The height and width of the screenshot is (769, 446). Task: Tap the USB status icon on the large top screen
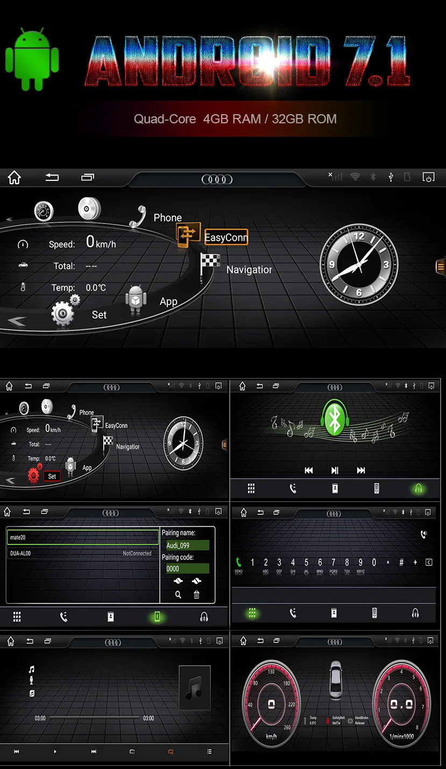pyautogui.click(x=391, y=177)
